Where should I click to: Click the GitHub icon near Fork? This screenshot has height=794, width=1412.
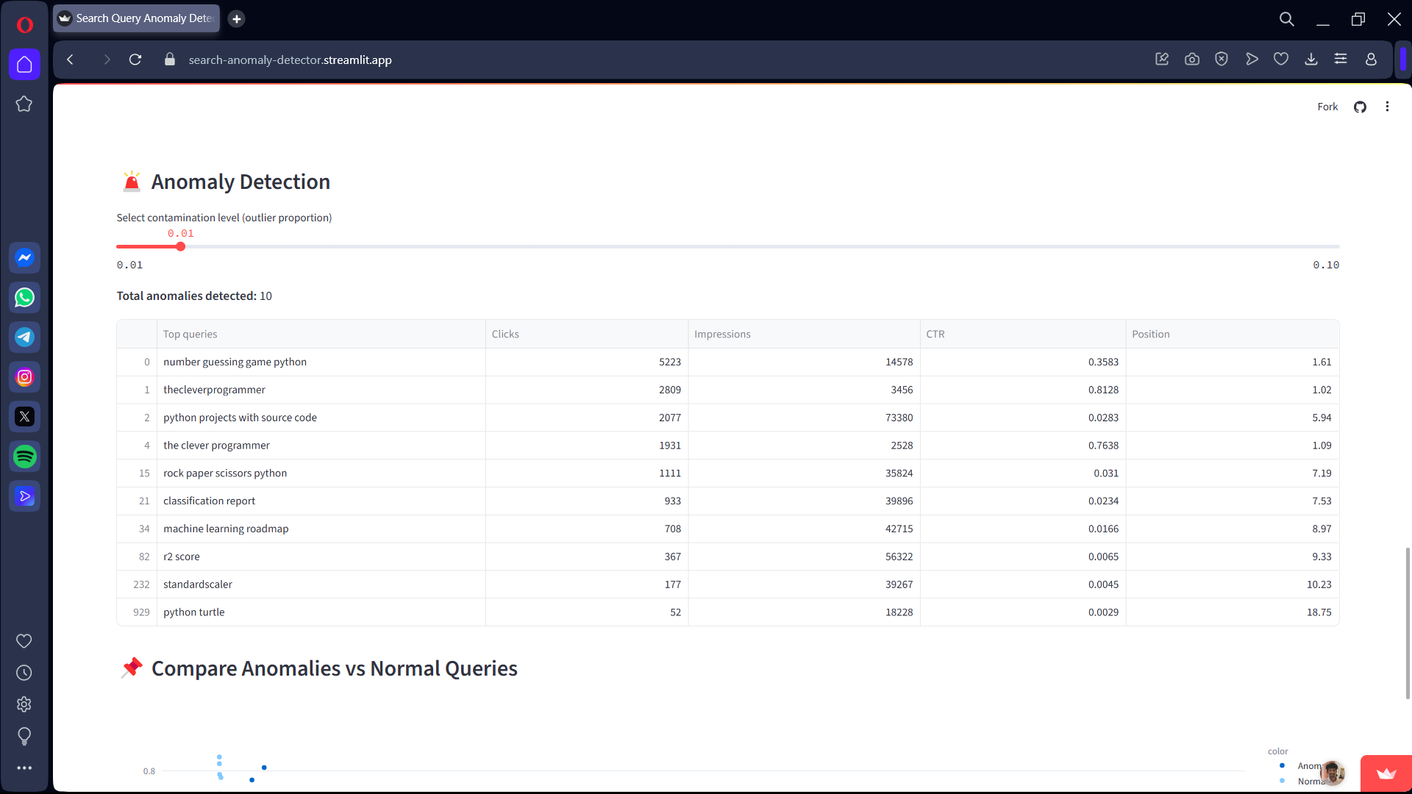coord(1360,107)
